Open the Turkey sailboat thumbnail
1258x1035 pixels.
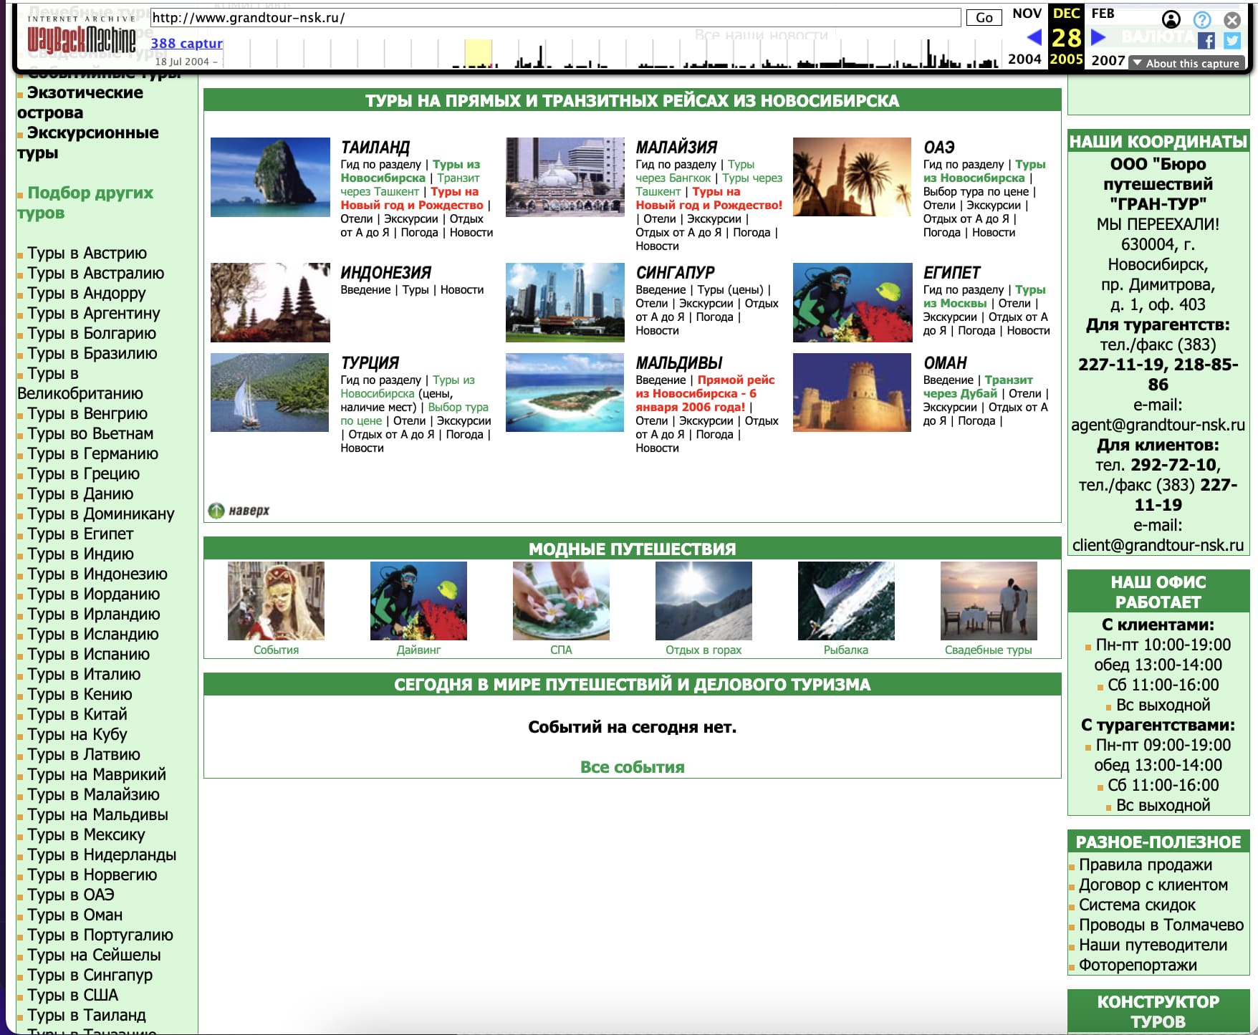(x=270, y=393)
